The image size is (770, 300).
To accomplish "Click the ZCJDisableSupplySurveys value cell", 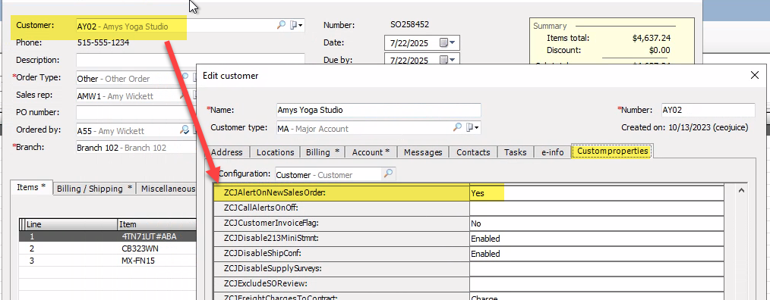I will click(x=596, y=269).
